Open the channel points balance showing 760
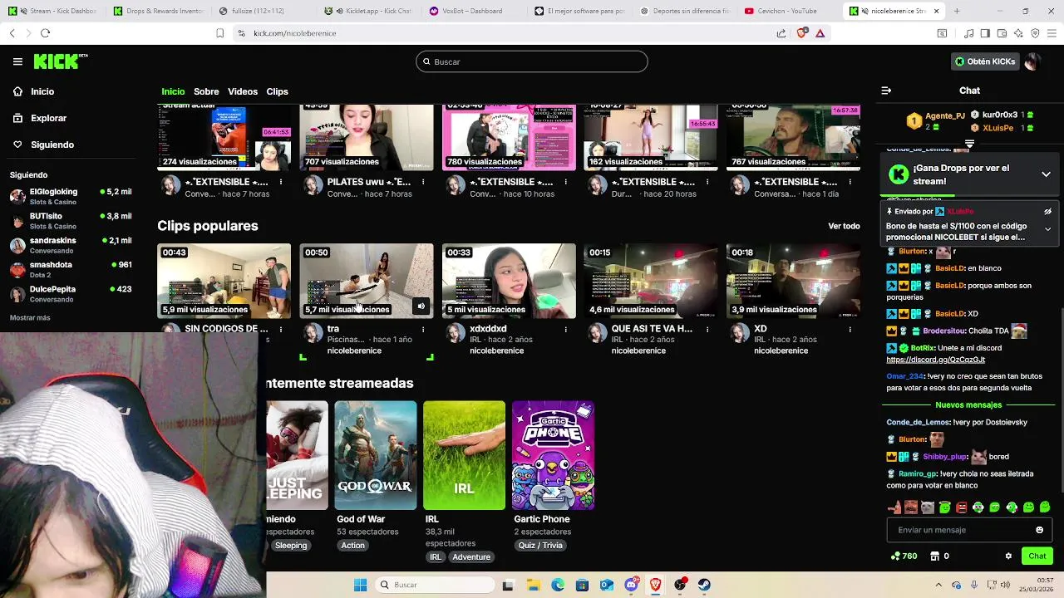Viewport: 1064px width, 598px height. click(x=904, y=556)
